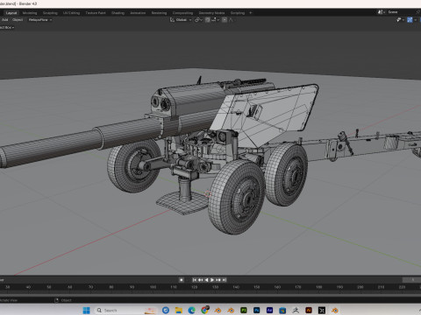Viewport: 421px width, 315px height.
Task: Open the snapping options dropdown
Action: pos(216,20)
